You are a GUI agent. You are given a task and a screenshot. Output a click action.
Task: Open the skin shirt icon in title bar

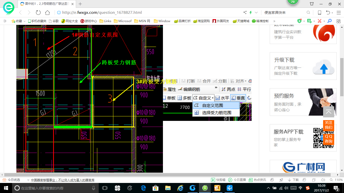(312, 4)
